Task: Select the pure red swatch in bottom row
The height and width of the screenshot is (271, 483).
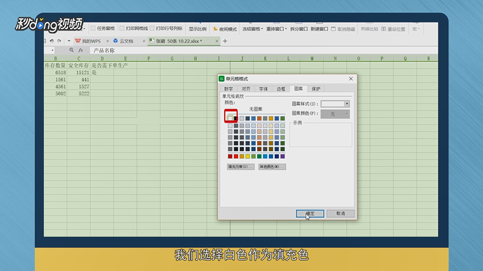Action: [236, 157]
